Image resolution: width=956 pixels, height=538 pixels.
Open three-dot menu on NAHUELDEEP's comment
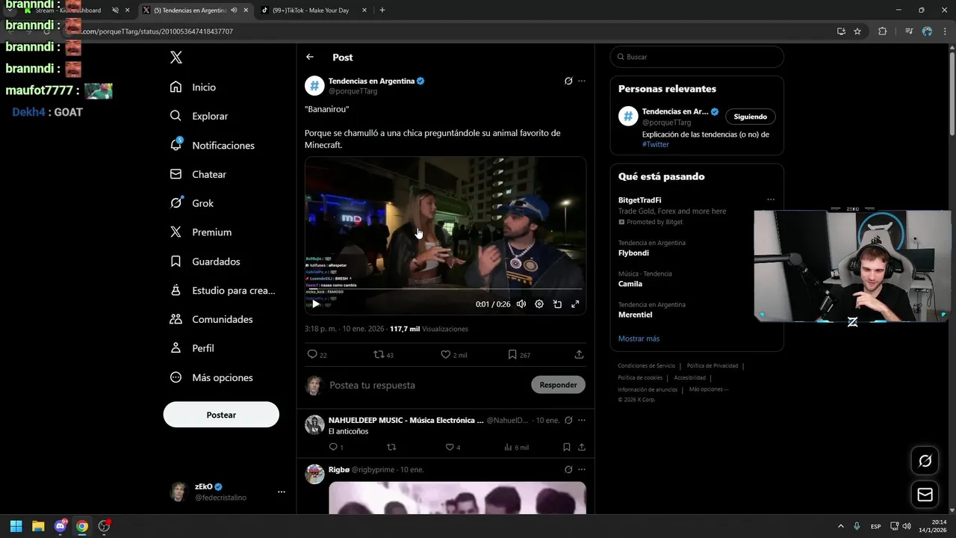click(x=582, y=420)
